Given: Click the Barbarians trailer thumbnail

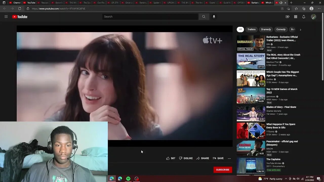Looking at the screenshot, I should pyautogui.click(x=251, y=43).
